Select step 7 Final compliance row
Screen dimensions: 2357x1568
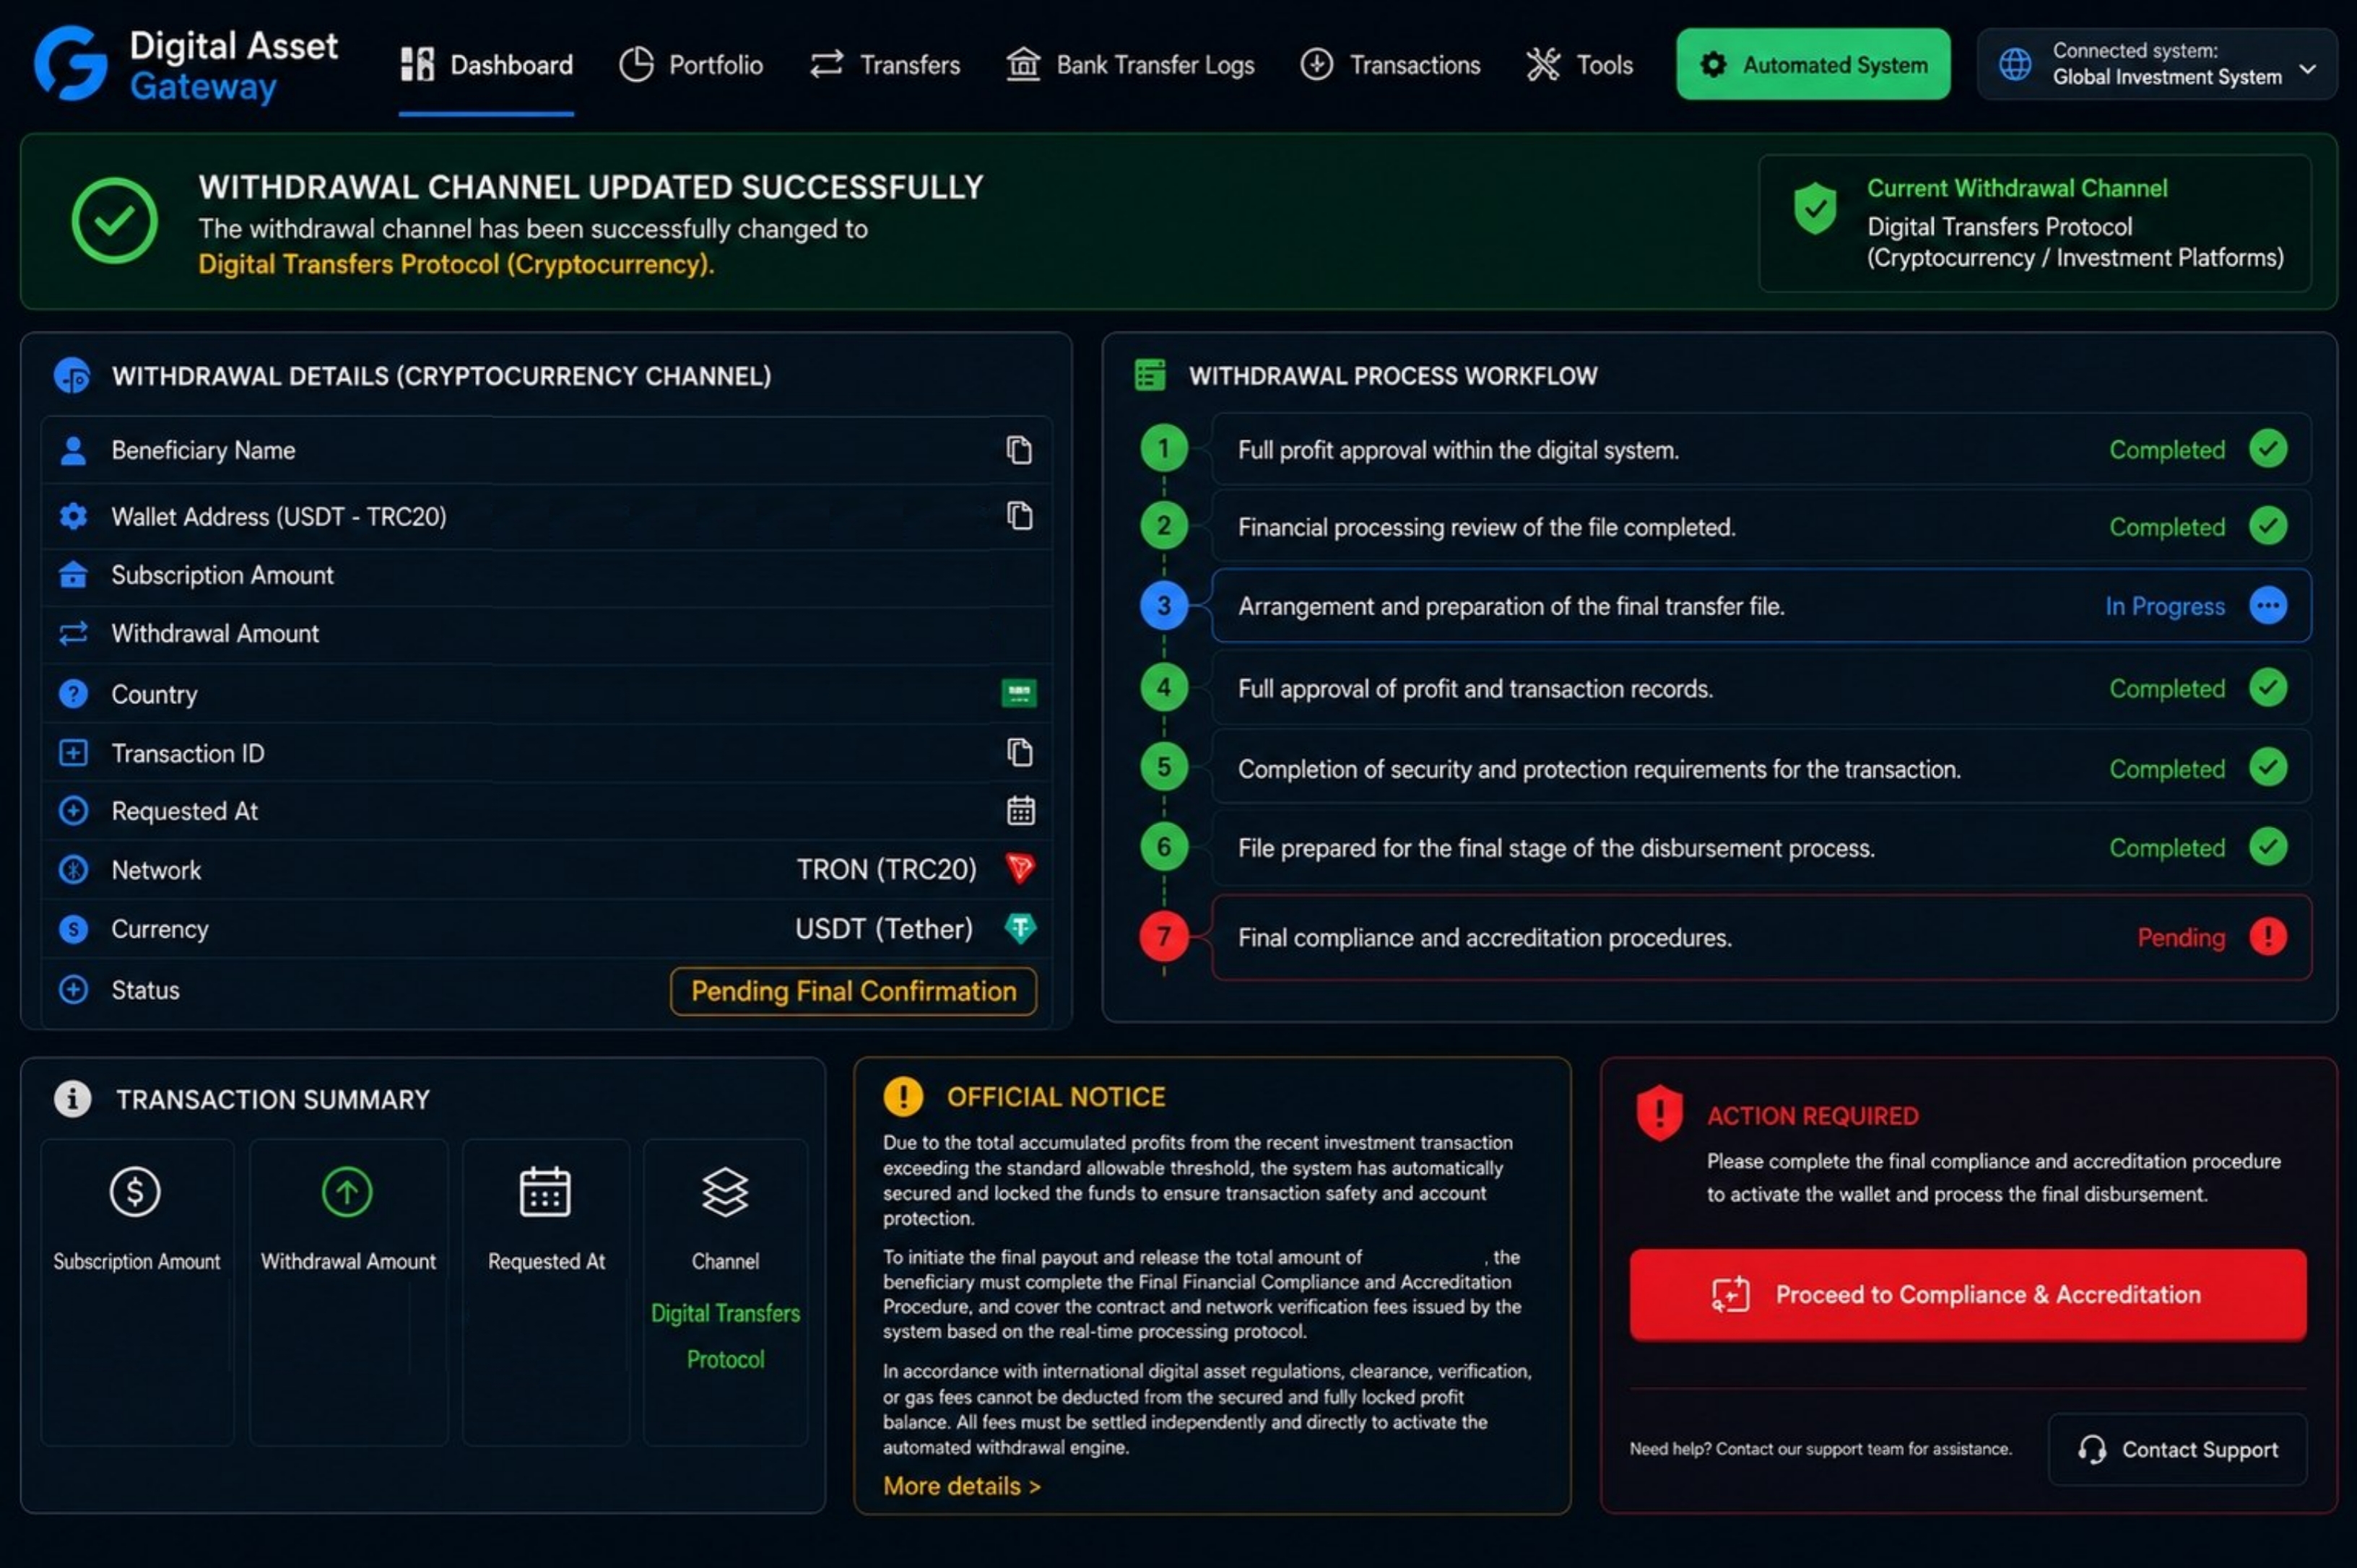click(x=1761, y=937)
